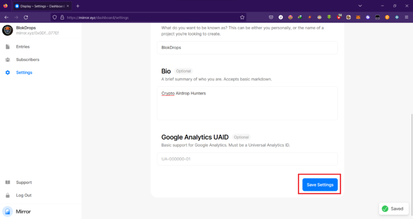Open the Firefox hamburger application menu
This screenshot has height=219, width=413.
407,17
